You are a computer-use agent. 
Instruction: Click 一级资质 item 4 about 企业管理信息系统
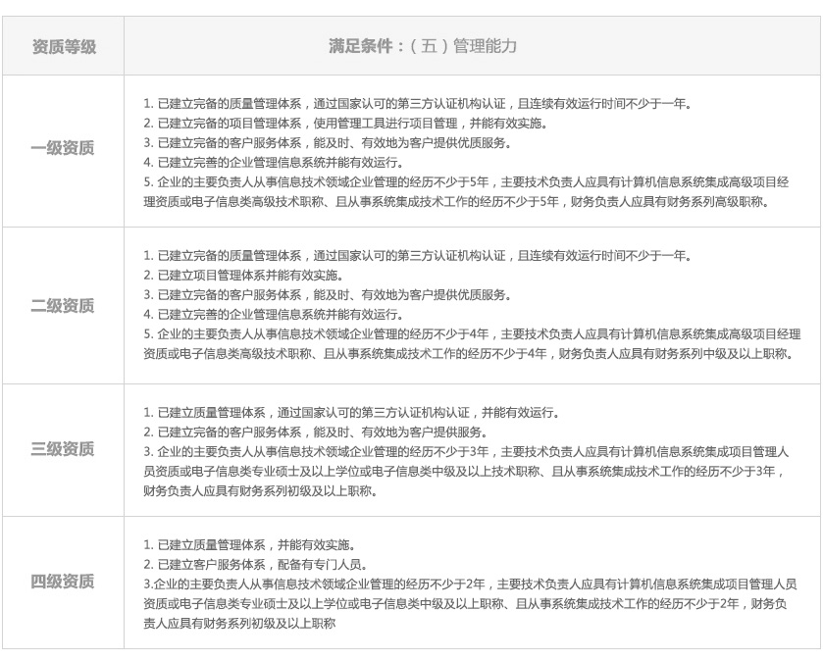pyautogui.click(x=273, y=162)
